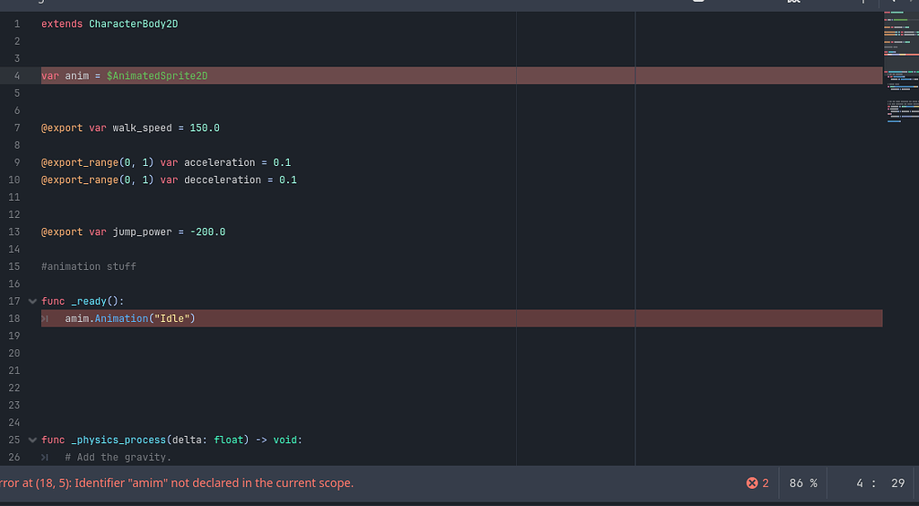Click line number 18 in the gutter
Viewport: 919px width, 506px height.
click(x=14, y=318)
